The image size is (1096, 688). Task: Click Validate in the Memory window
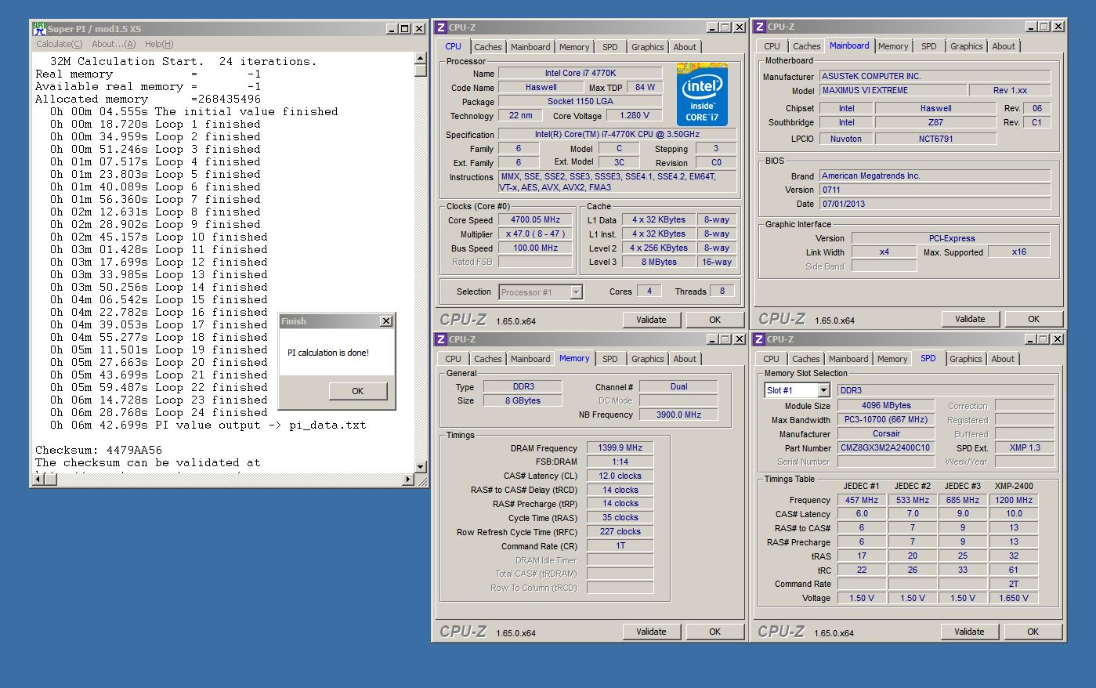651,632
